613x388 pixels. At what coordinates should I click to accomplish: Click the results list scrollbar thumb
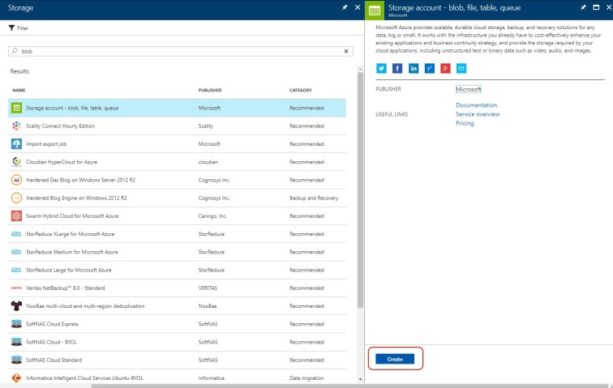360,190
